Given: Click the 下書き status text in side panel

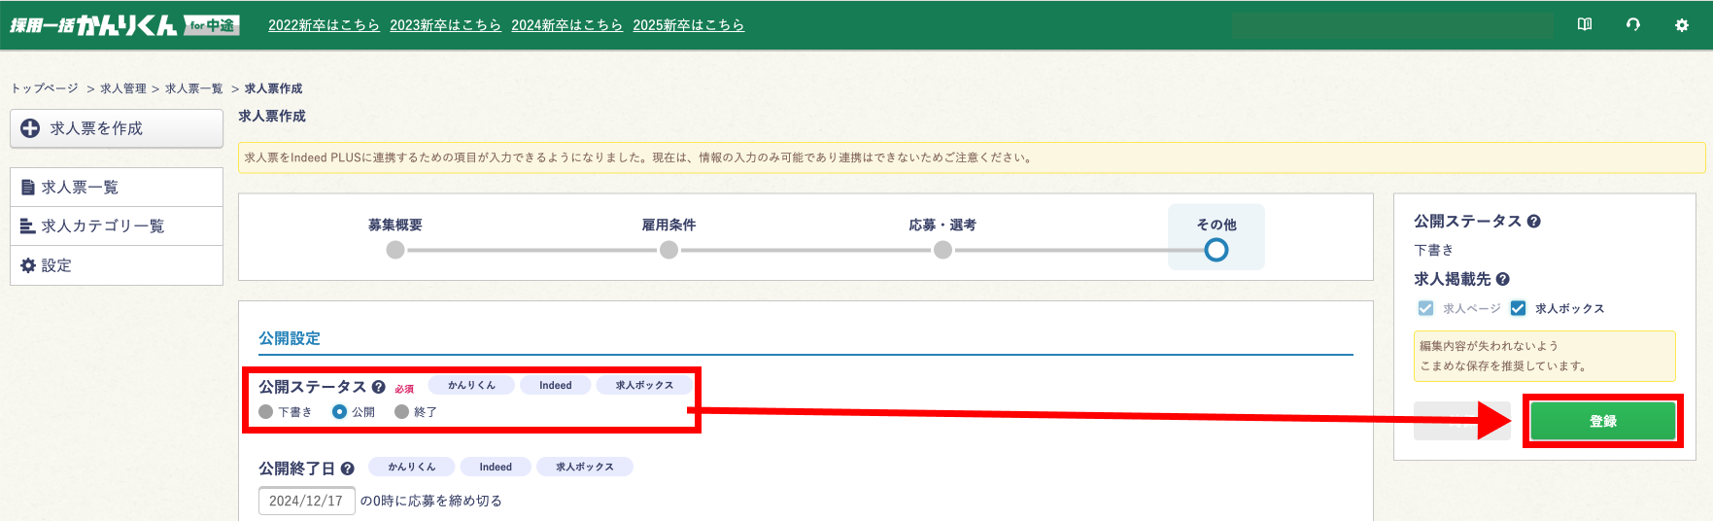Looking at the screenshot, I should click(x=1434, y=250).
